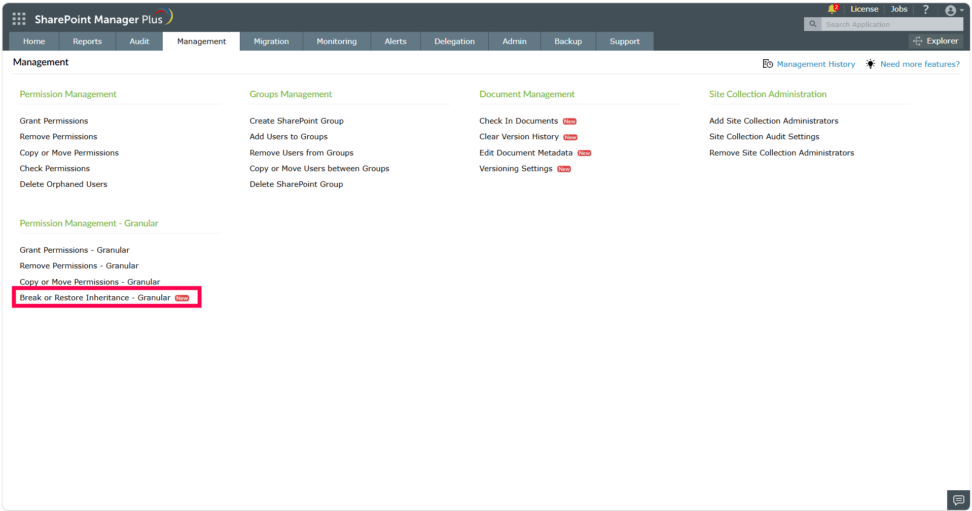Screen dimensions: 972x511
Task: Click the SharePoint Manager Plus logo
Action: [104, 18]
